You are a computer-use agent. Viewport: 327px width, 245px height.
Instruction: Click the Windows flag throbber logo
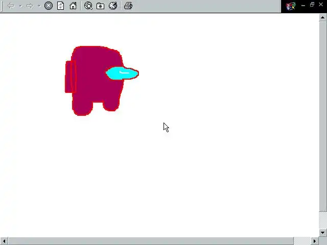point(291,6)
